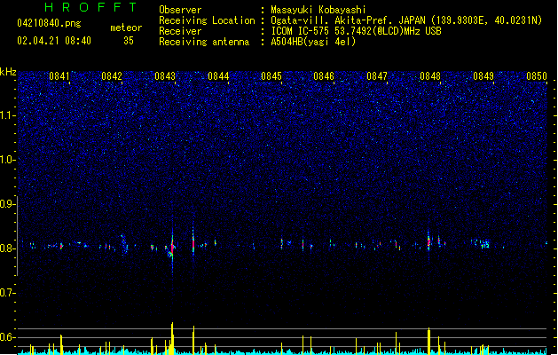Screen dimensions: 558x355
Task: Click the Receiver label
Action: pyautogui.click(x=180, y=31)
